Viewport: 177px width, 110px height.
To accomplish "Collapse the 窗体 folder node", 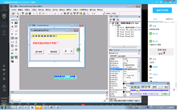I will click(x=113, y=25).
